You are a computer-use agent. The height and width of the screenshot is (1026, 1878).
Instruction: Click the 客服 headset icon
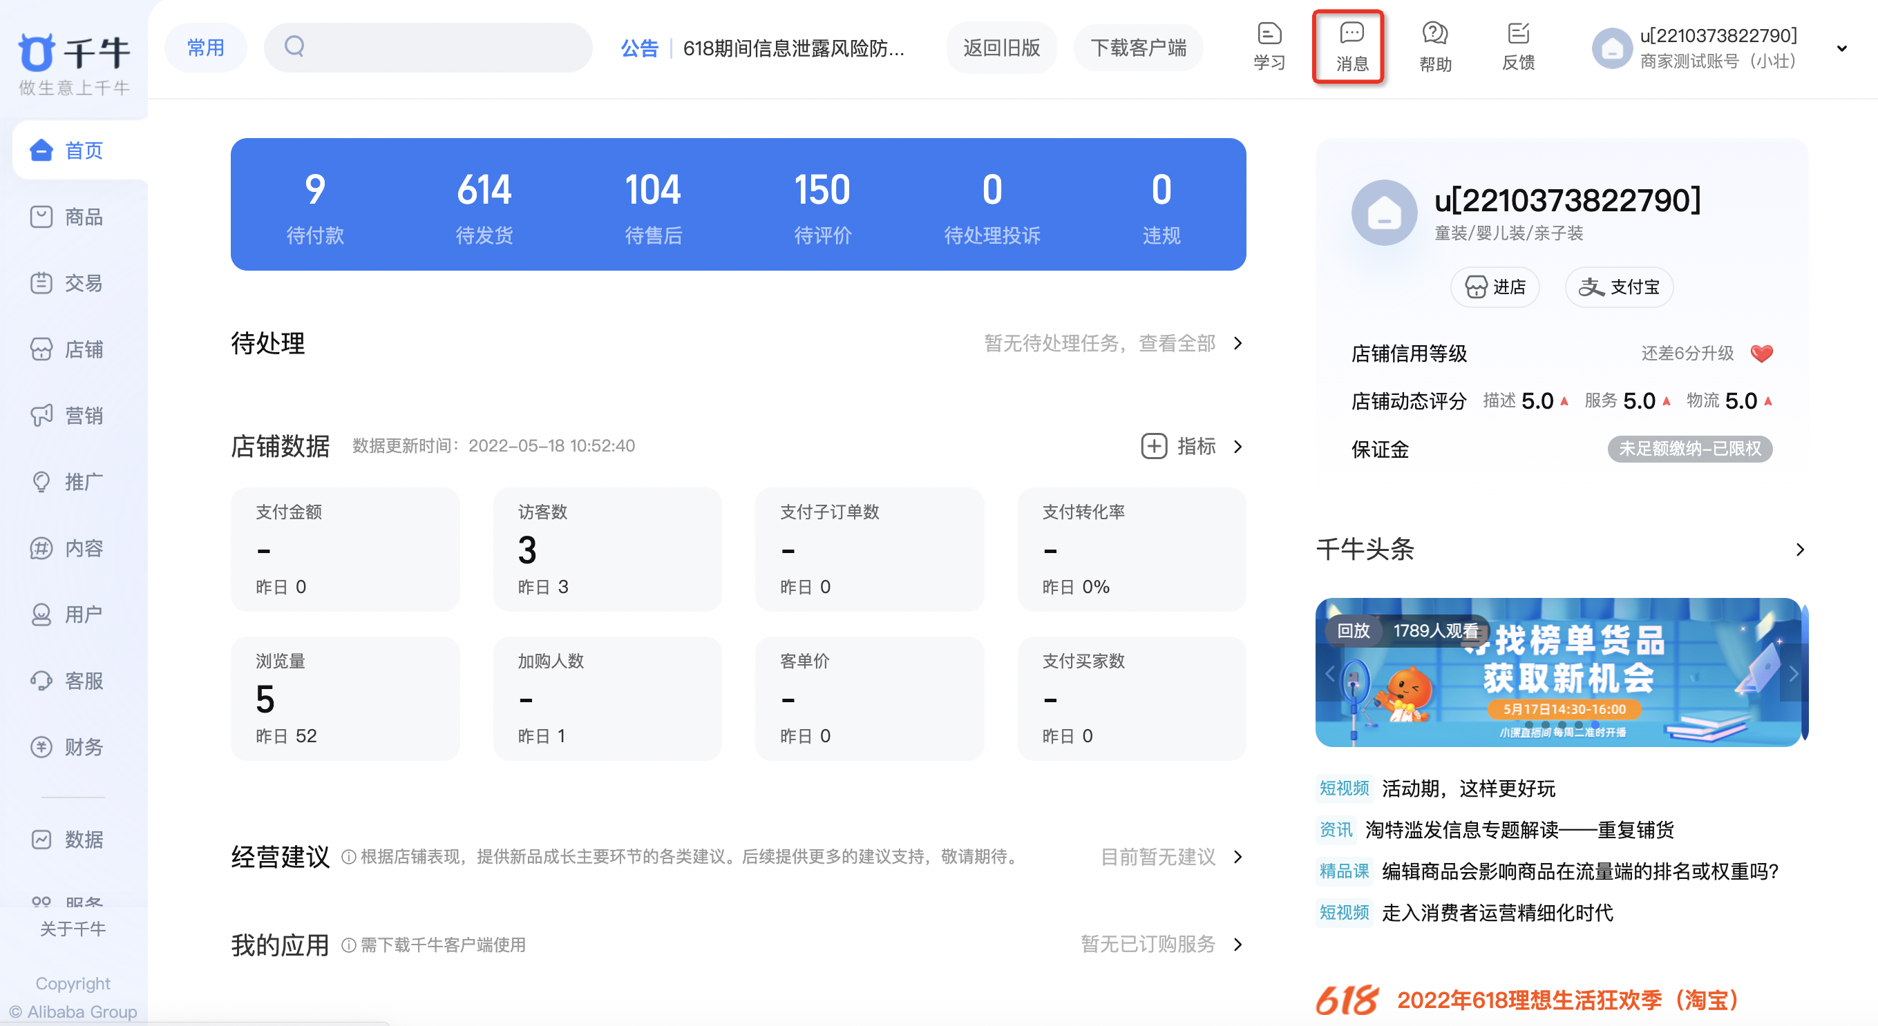[41, 681]
